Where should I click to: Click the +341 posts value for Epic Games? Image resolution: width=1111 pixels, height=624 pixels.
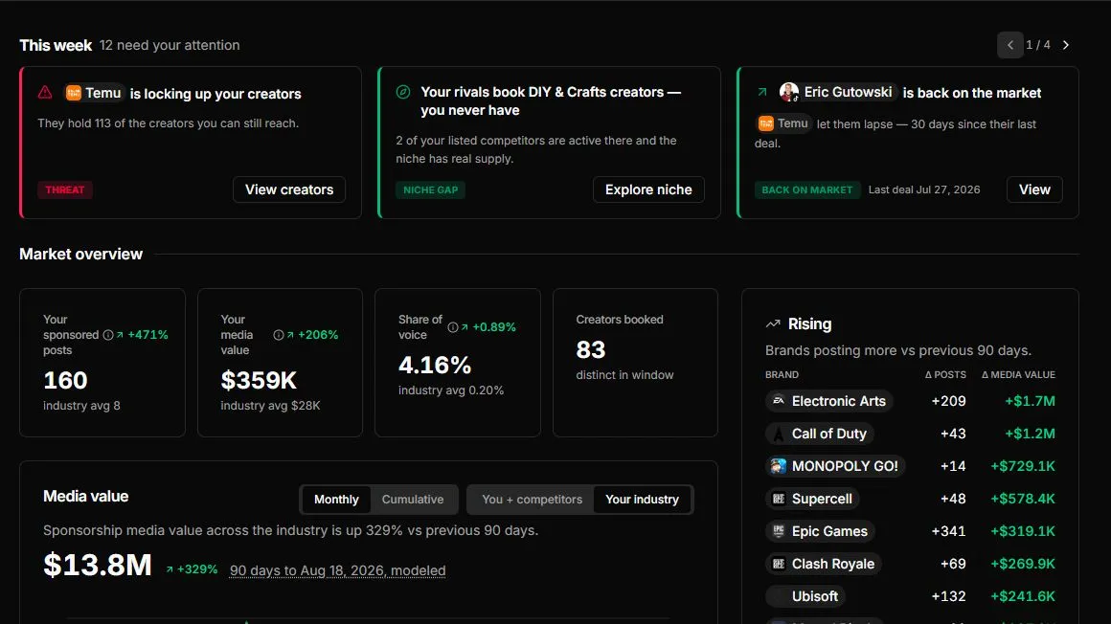[x=948, y=531]
